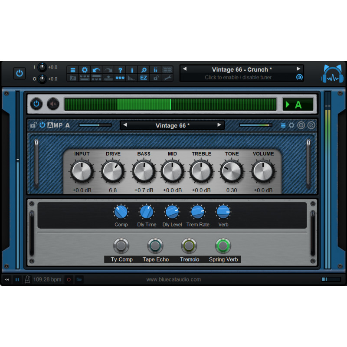The width and height of the screenshot is (347, 347).
Task: Open Help via the question mark icon
Action: (x=120, y=69)
